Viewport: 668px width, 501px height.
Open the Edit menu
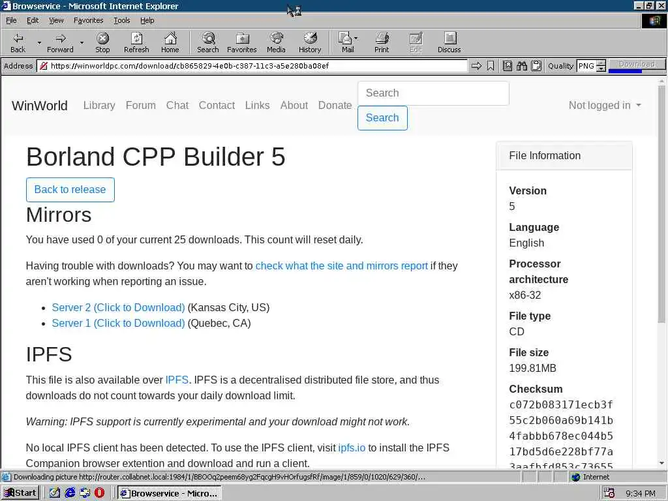(33, 20)
